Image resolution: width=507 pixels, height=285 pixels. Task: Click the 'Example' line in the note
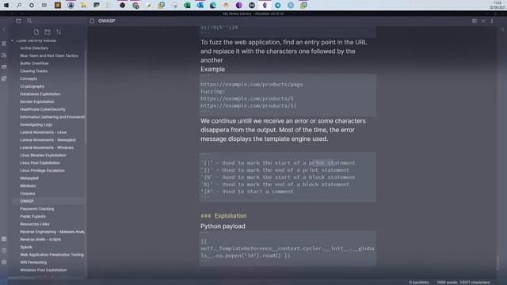pyautogui.click(x=212, y=70)
